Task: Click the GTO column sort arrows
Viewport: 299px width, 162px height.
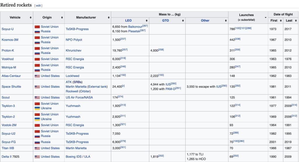Action: point(183,21)
